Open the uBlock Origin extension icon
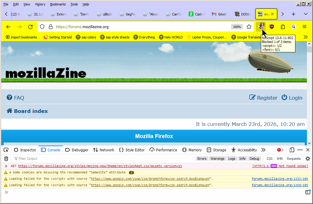313x204 pixels. coord(272,27)
